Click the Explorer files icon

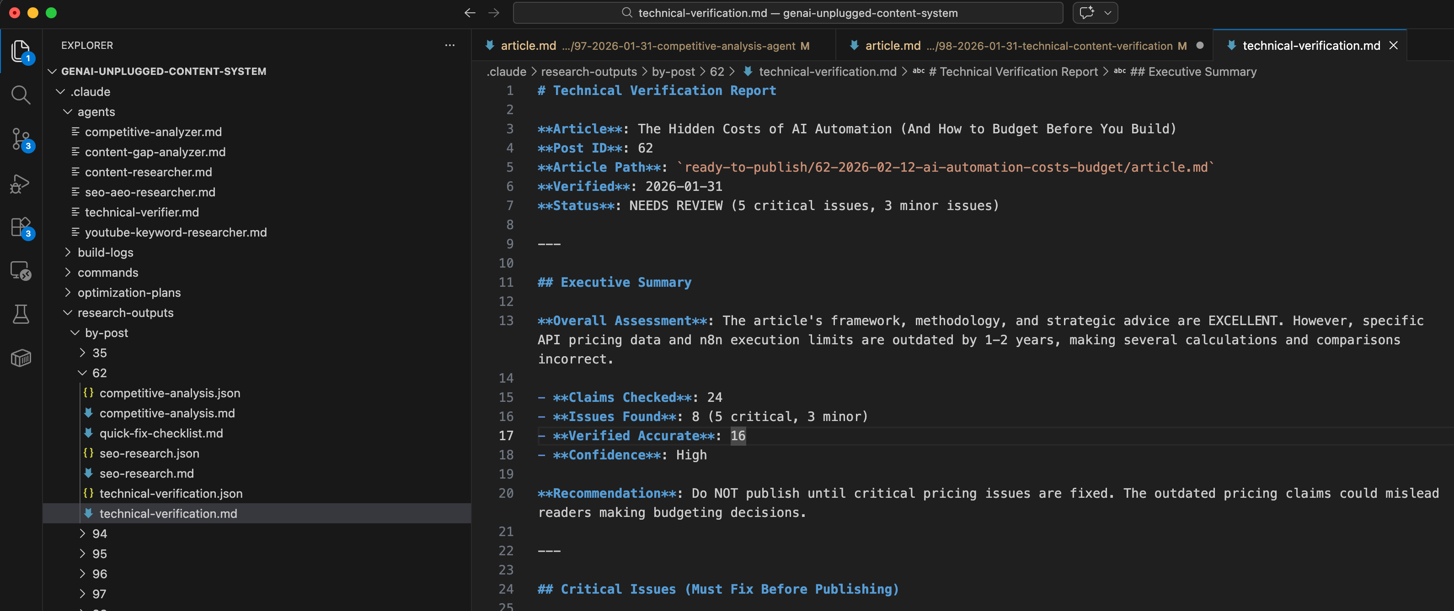(x=21, y=51)
